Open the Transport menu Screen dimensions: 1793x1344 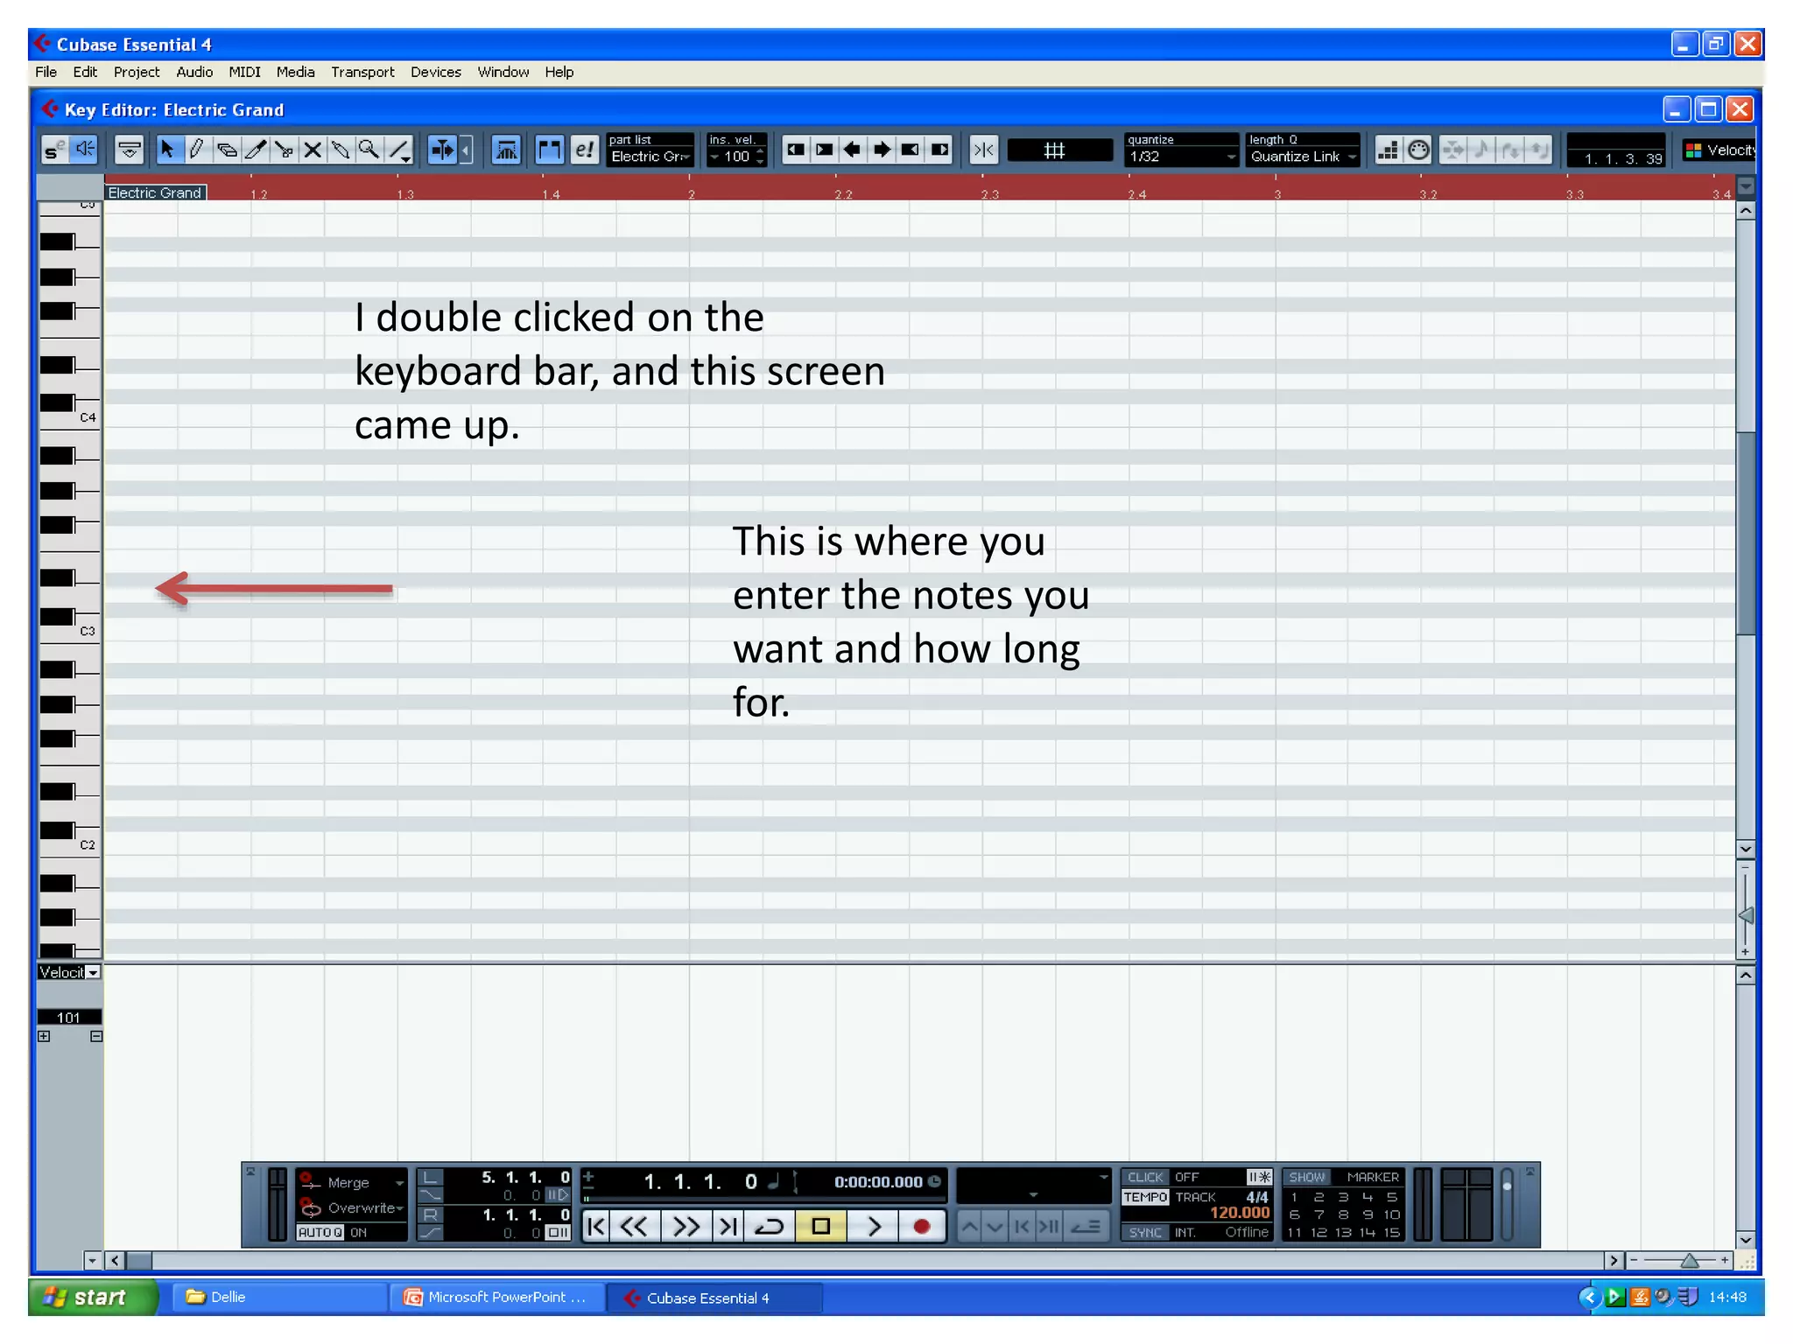click(x=362, y=72)
